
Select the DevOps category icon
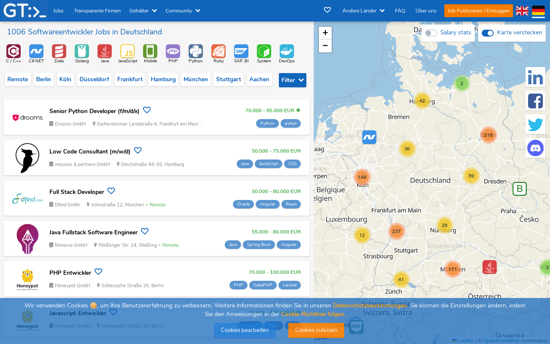tap(287, 51)
